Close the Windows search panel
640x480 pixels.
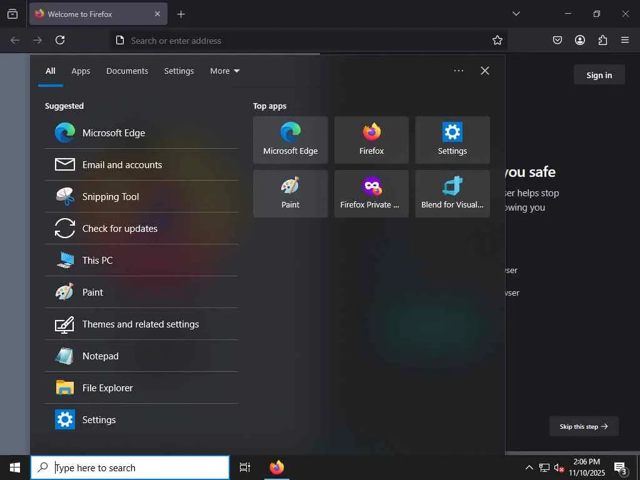pos(485,71)
